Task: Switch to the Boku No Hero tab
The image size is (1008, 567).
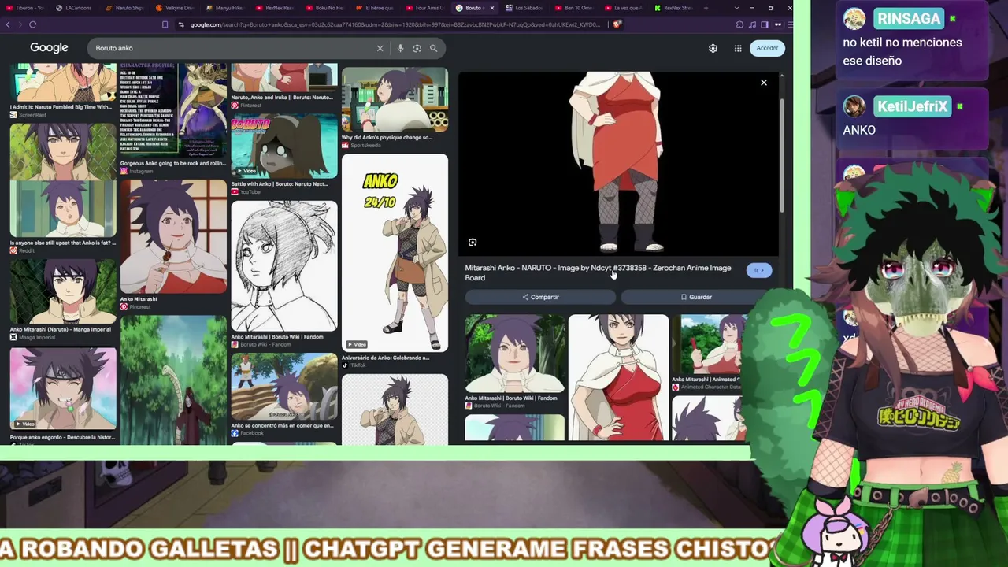Action: pyautogui.click(x=325, y=8)
